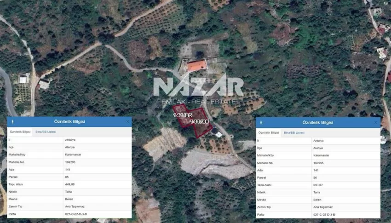Select Öznitelik Bilgisi tab in parcel 86 panel
391x223 pixels.
[269, 132]
